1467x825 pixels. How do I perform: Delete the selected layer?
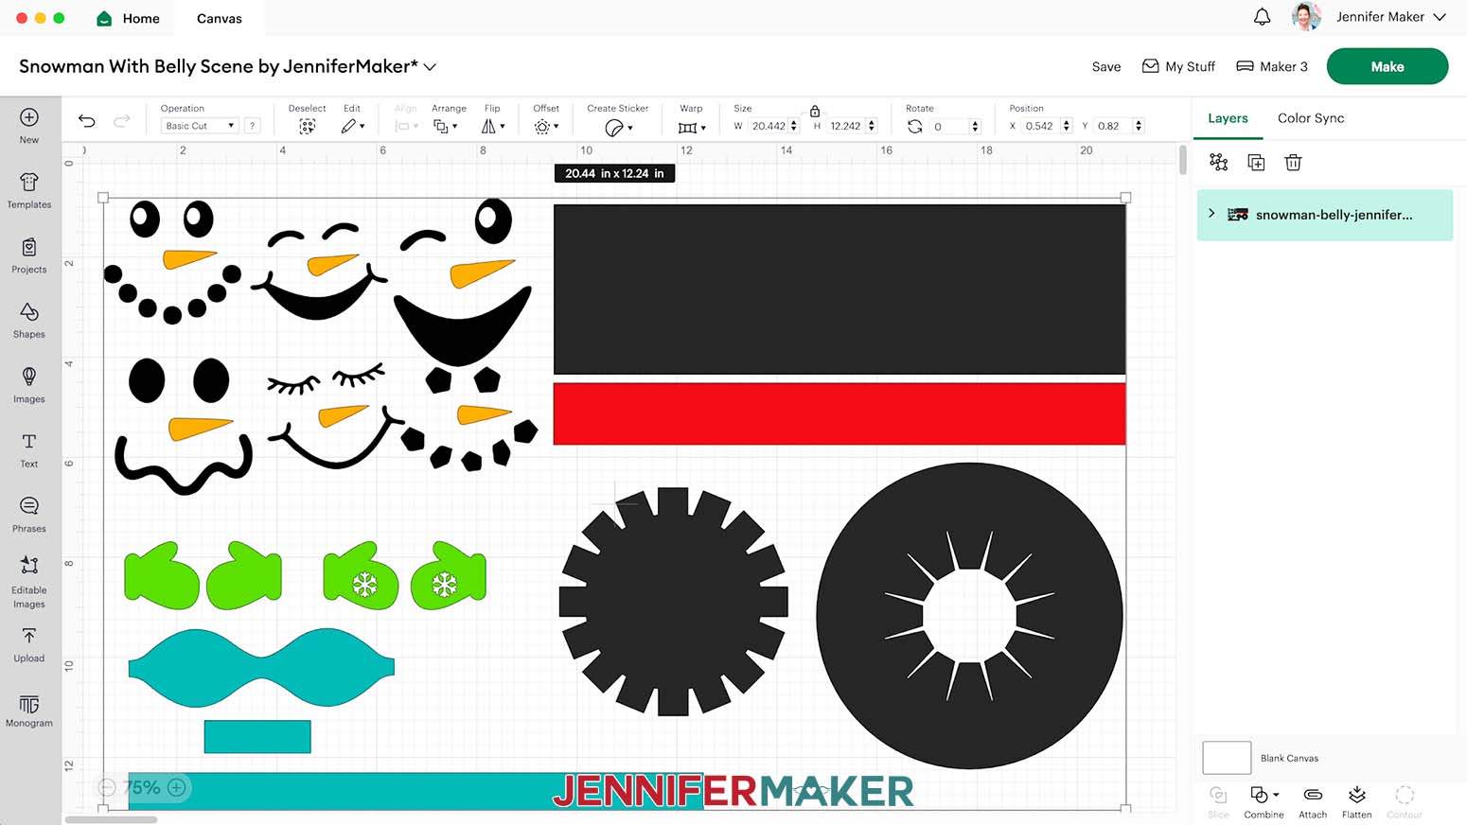click(1293, 163)
